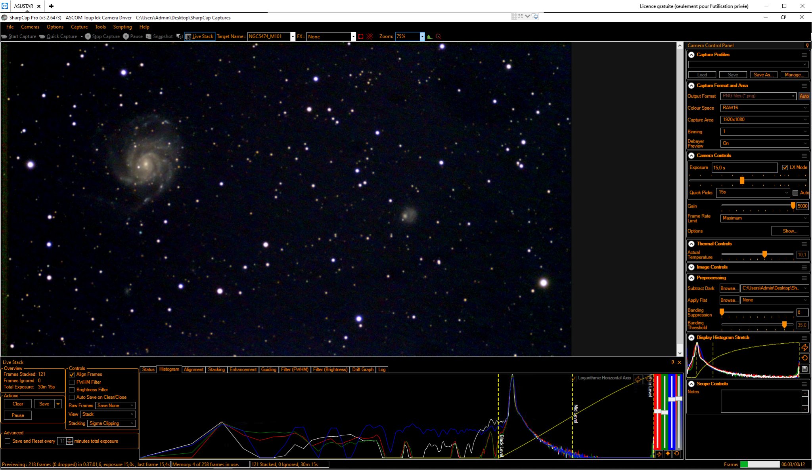This screenshot has height=470, width=812.
Task: Click the red square selection area icon
Action: 361,36
